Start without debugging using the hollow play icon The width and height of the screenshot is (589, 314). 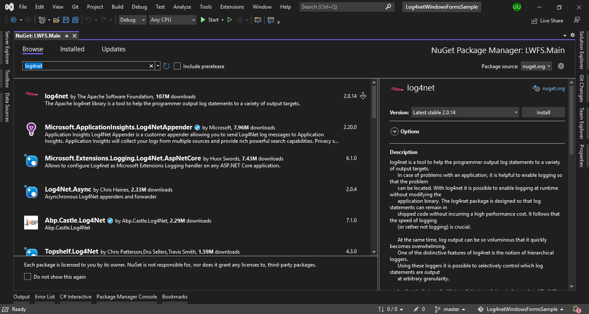click(x=230, y=20)
